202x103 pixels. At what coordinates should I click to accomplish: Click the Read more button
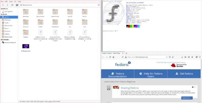coord(187,98)
